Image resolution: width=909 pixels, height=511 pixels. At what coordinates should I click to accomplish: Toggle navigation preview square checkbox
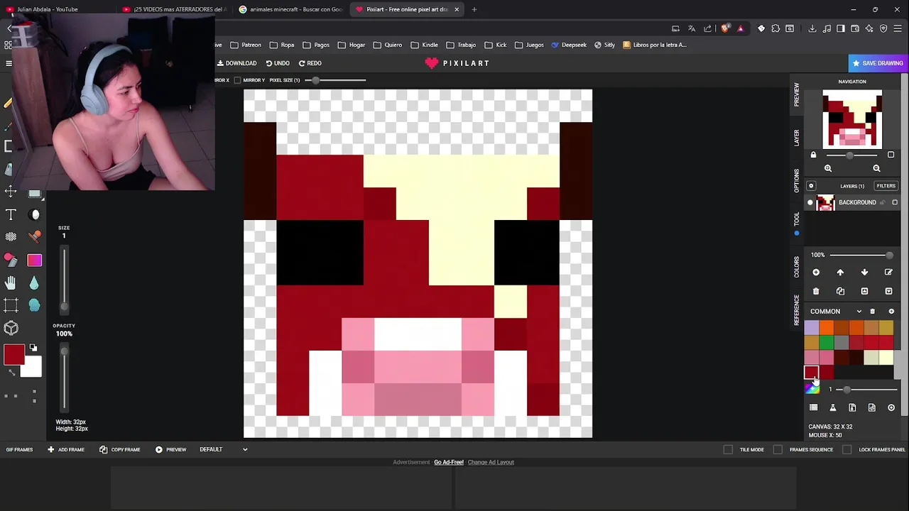pyautogui.click(x=891, y=155)
